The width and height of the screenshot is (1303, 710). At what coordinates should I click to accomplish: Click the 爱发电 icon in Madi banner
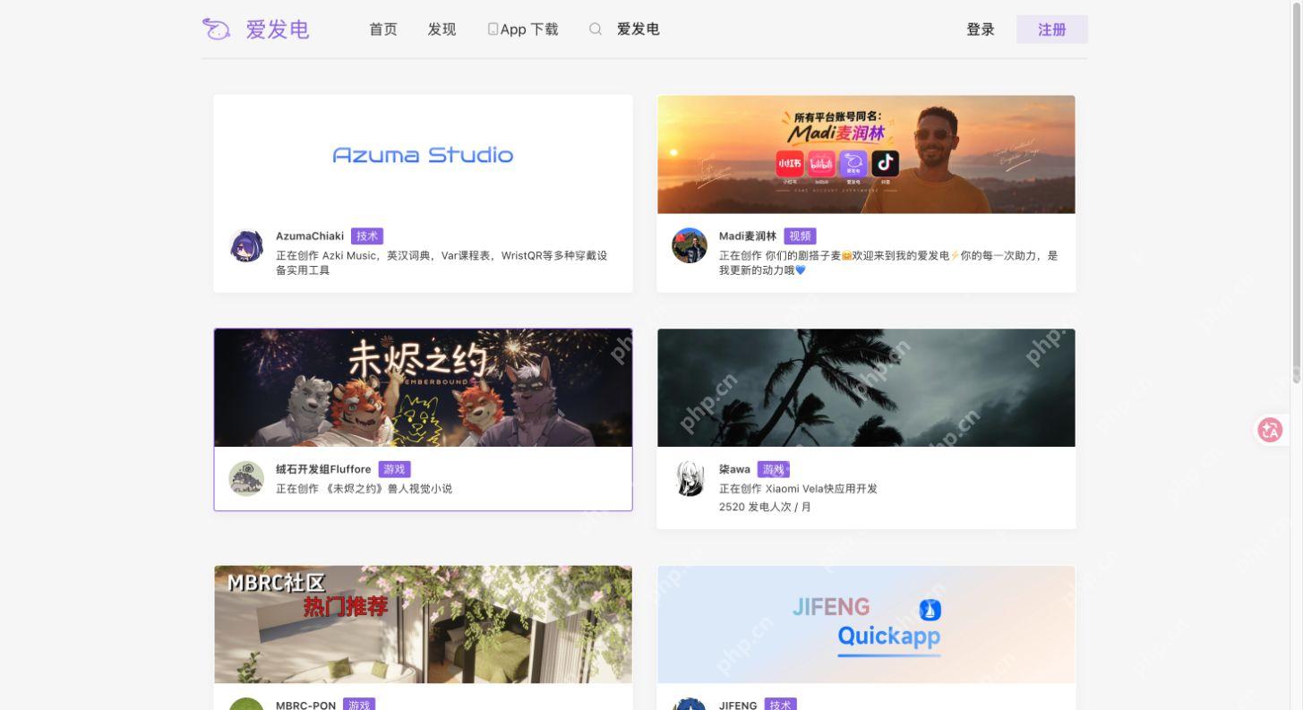[x=853, y=163]
